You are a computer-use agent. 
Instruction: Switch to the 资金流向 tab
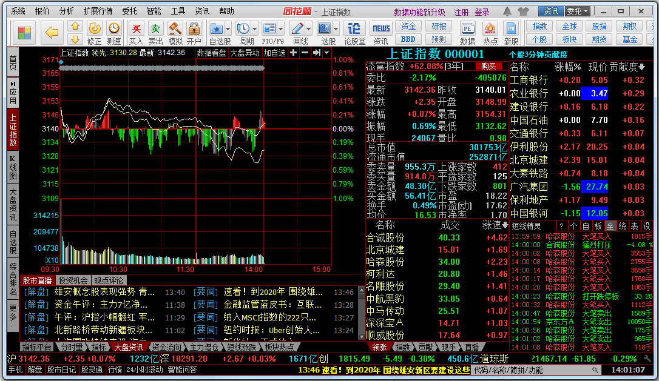coord(166,348)
